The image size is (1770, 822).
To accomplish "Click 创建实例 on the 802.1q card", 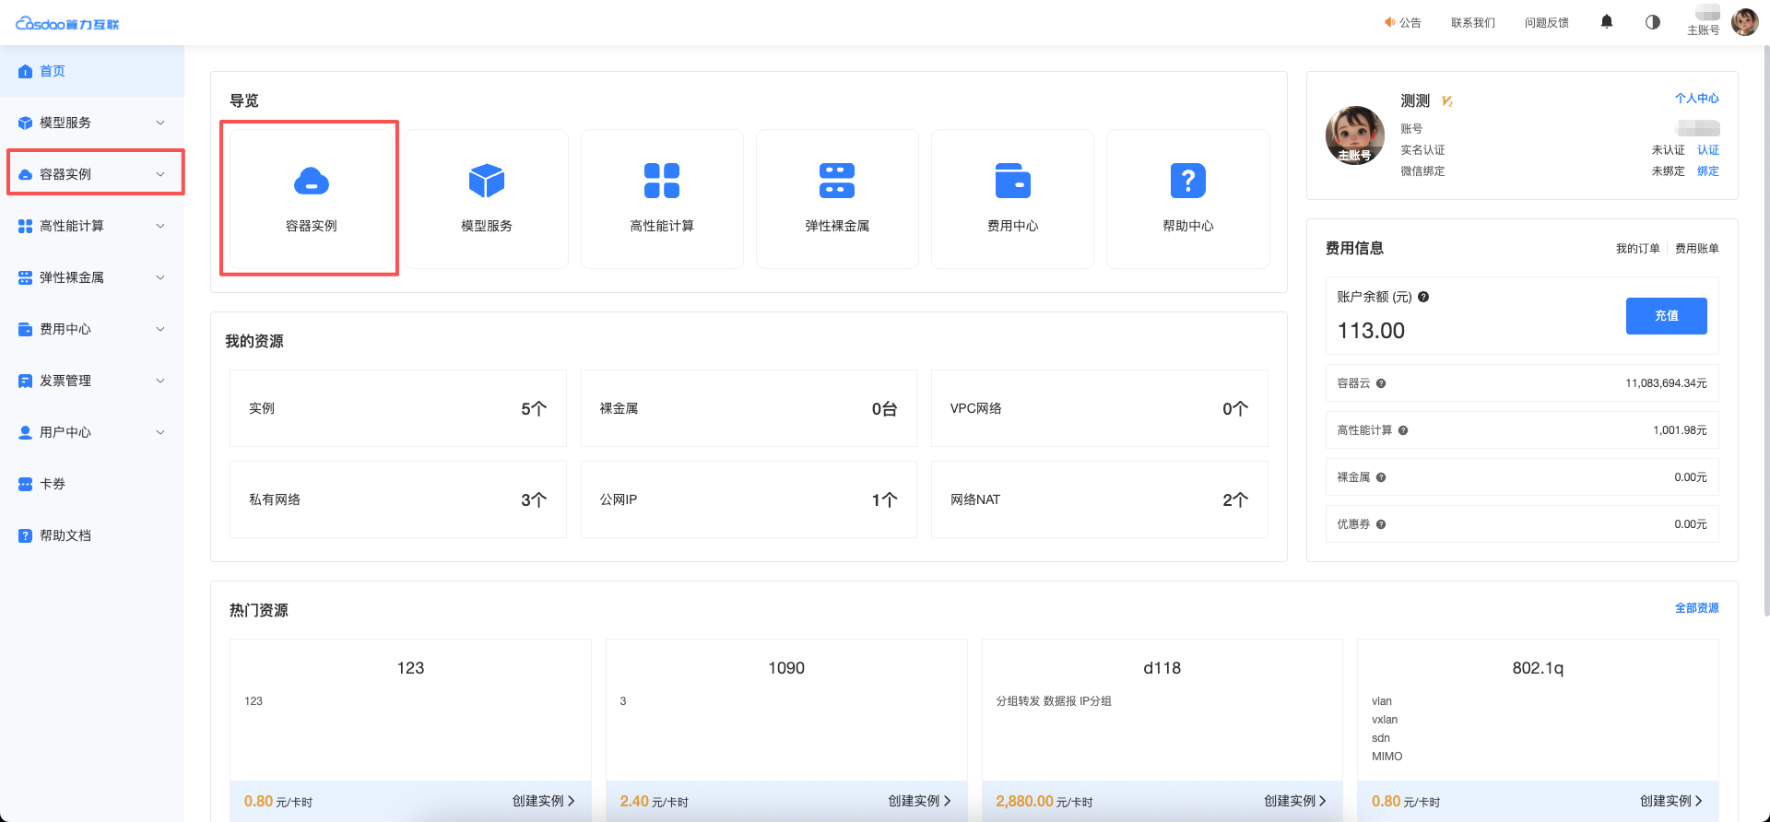I will tap(1671, 802).
